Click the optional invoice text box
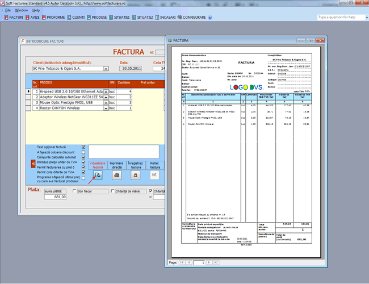This screenshot has width=369, height=284. pyautogui.click(x=124, y=152)
